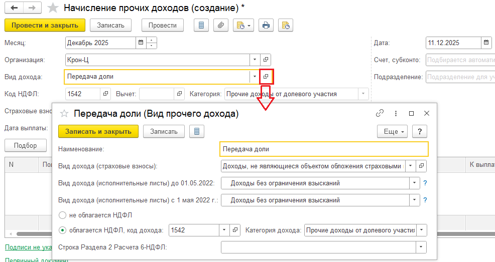
Task: Open the calendar for the Дата field
Action: (486, 43)
